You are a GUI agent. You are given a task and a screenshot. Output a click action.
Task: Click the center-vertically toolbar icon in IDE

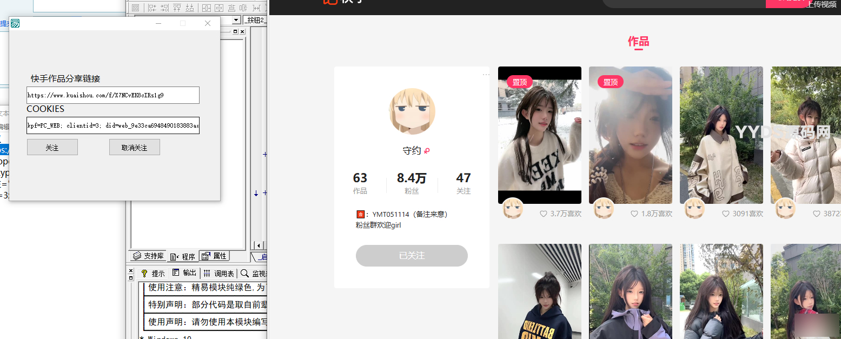coord(219,8)
